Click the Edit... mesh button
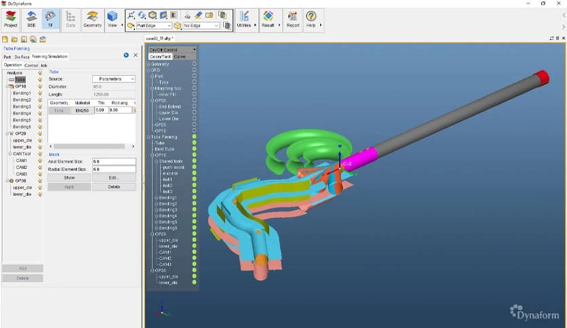This screenshot has height=328, width=567. coord(113,178)
